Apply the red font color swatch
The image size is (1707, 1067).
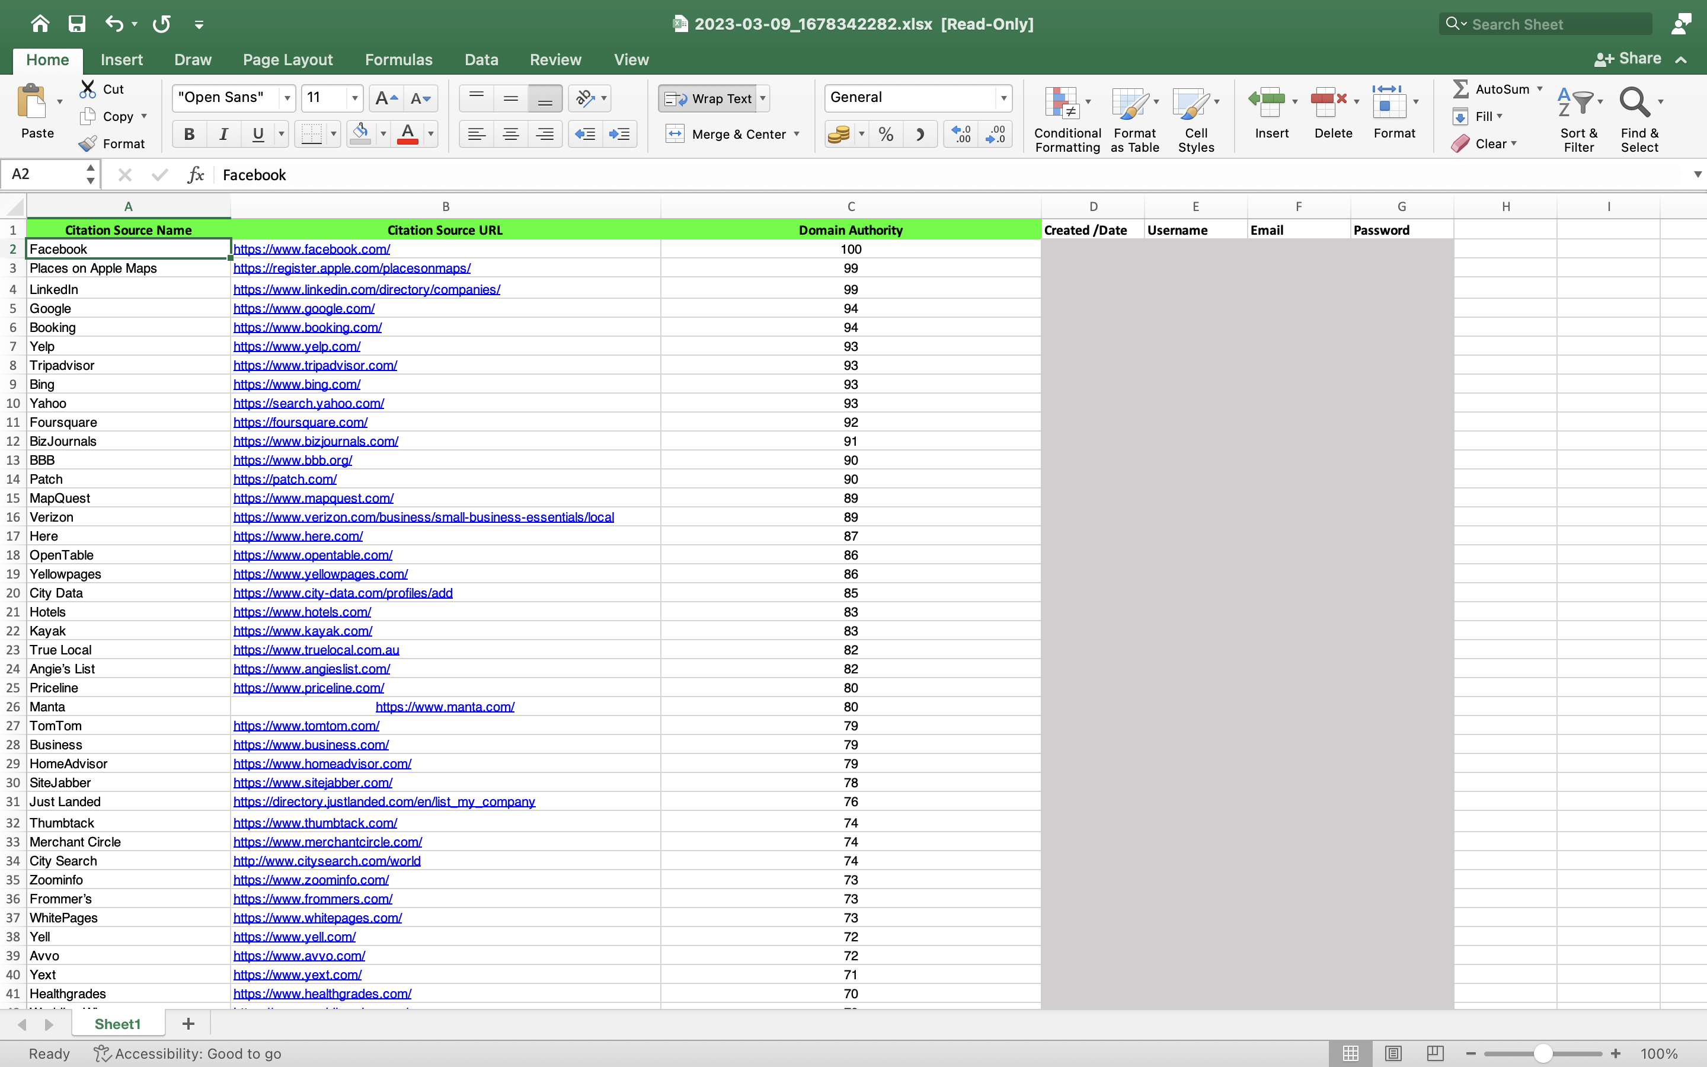pos(408,134)
